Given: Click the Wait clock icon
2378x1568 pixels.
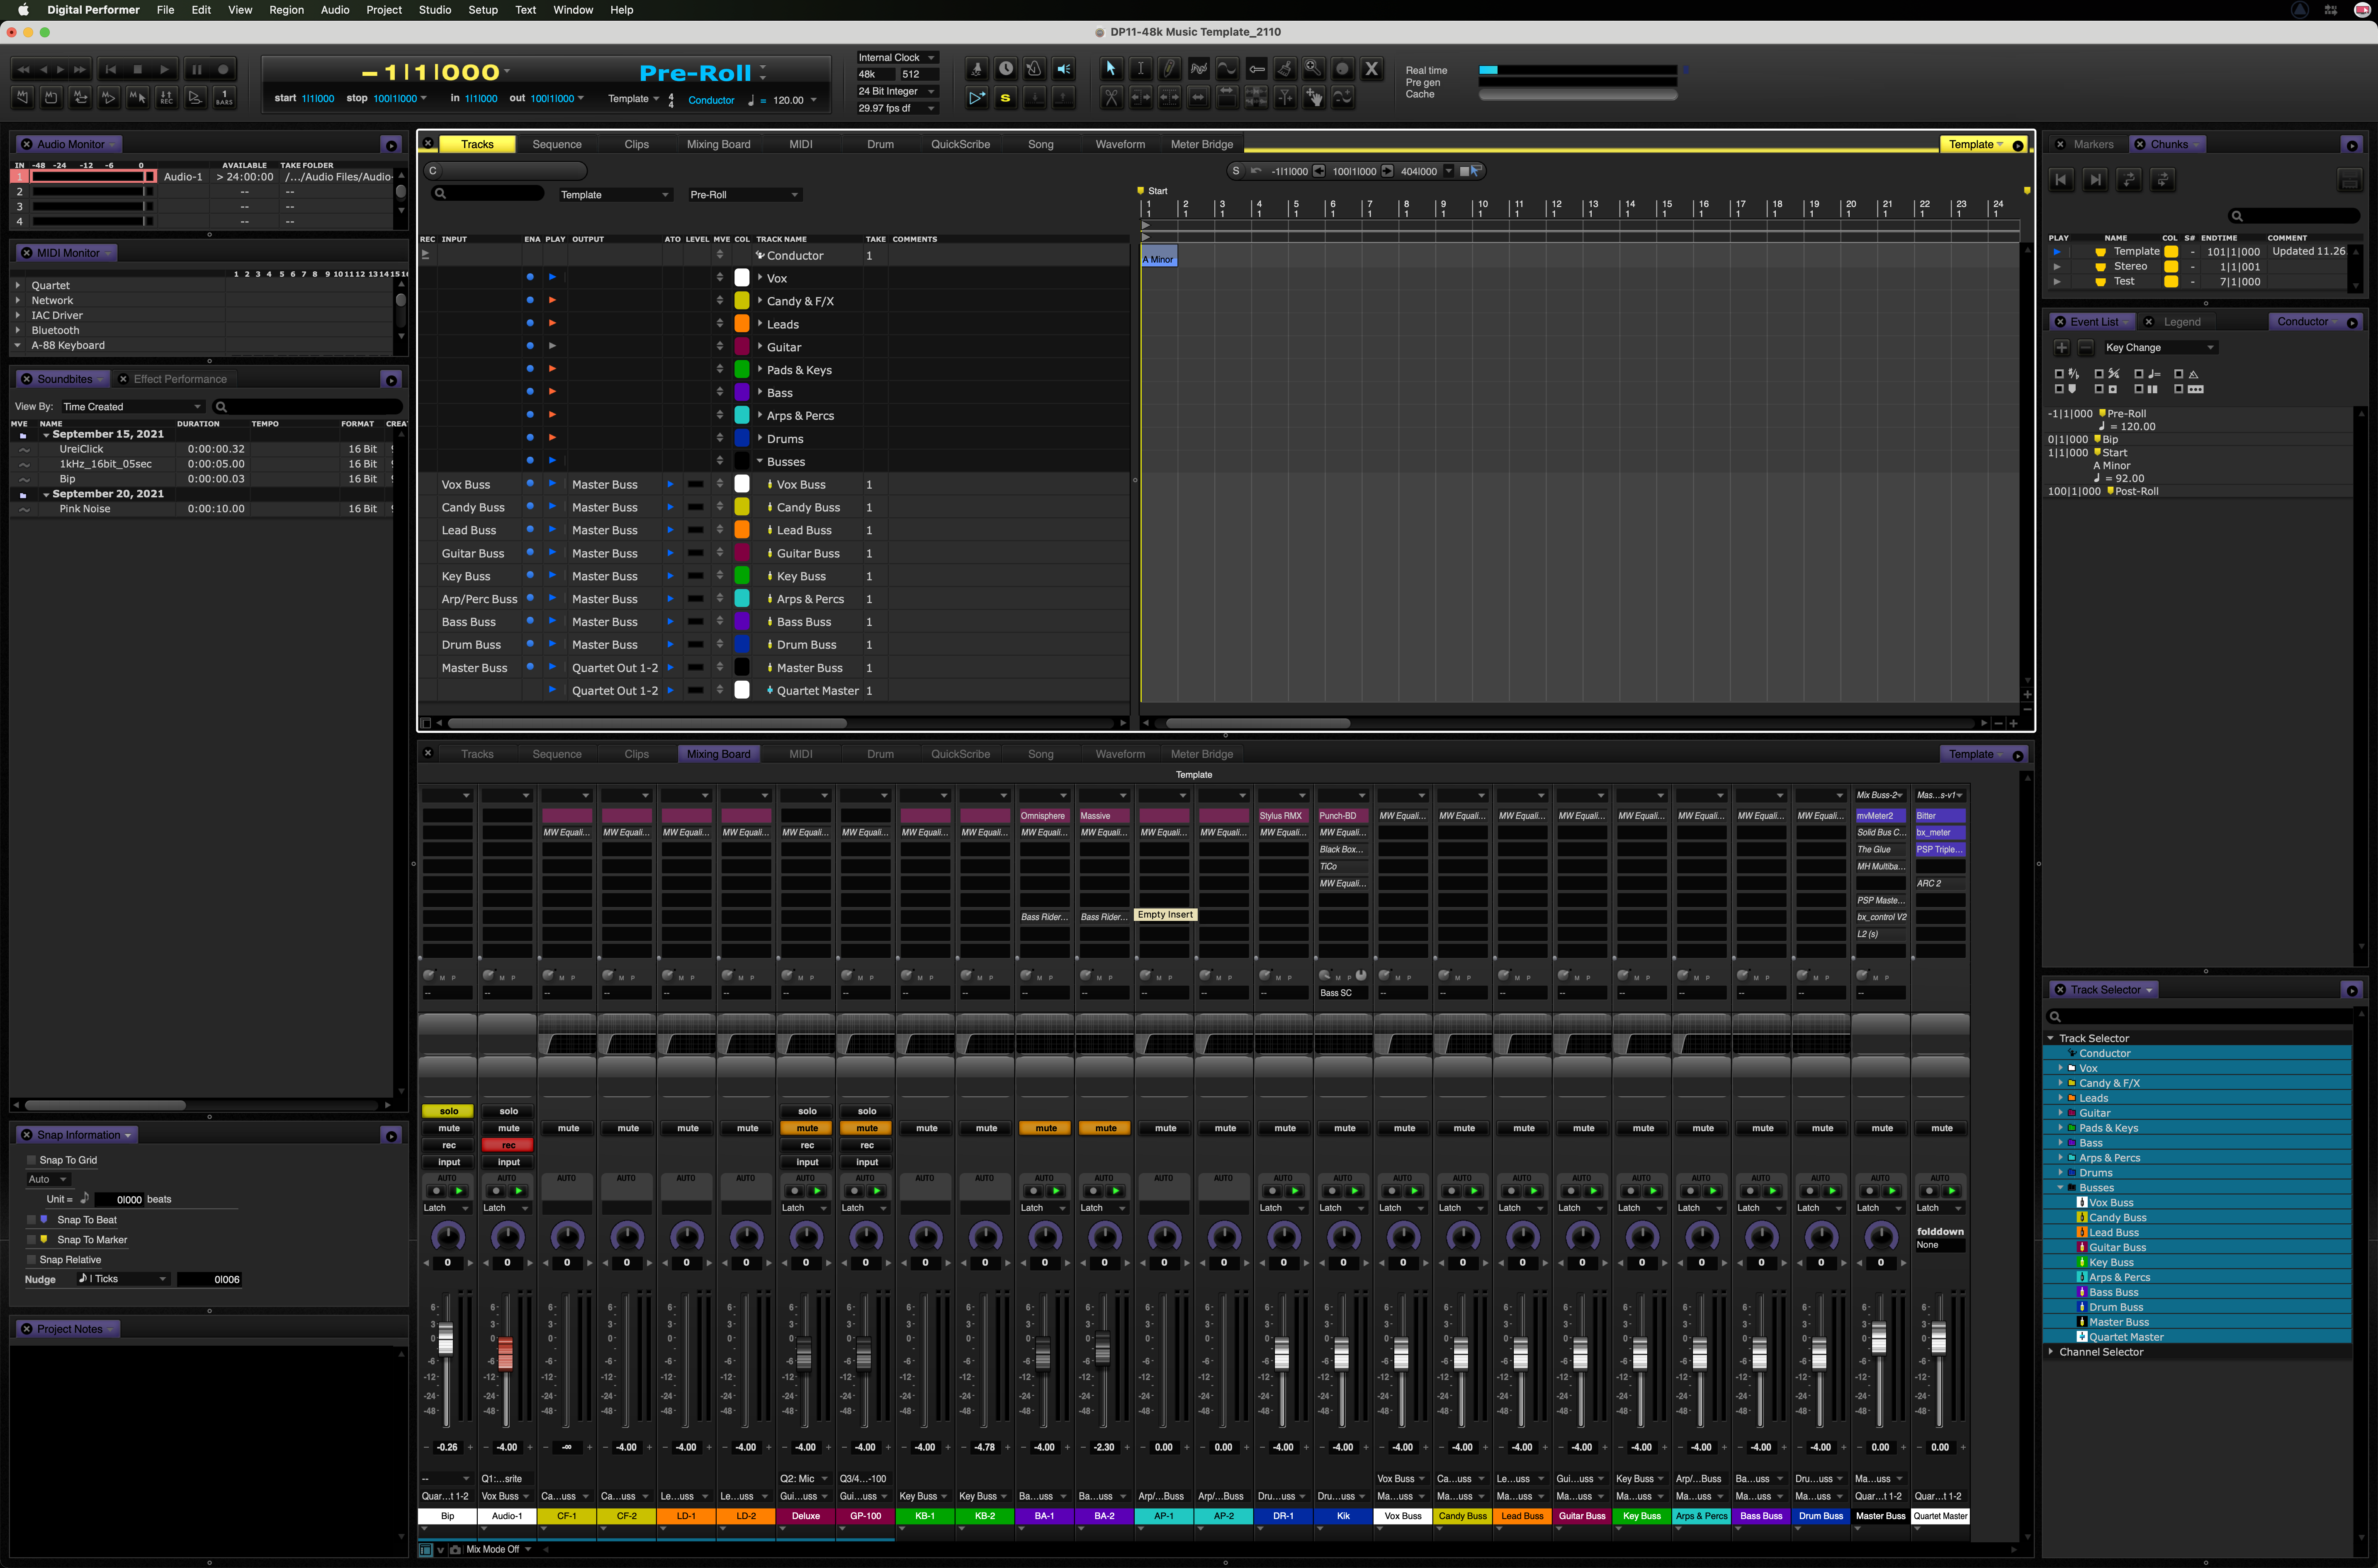Looking at the screenshot, I should (1006, 69).
